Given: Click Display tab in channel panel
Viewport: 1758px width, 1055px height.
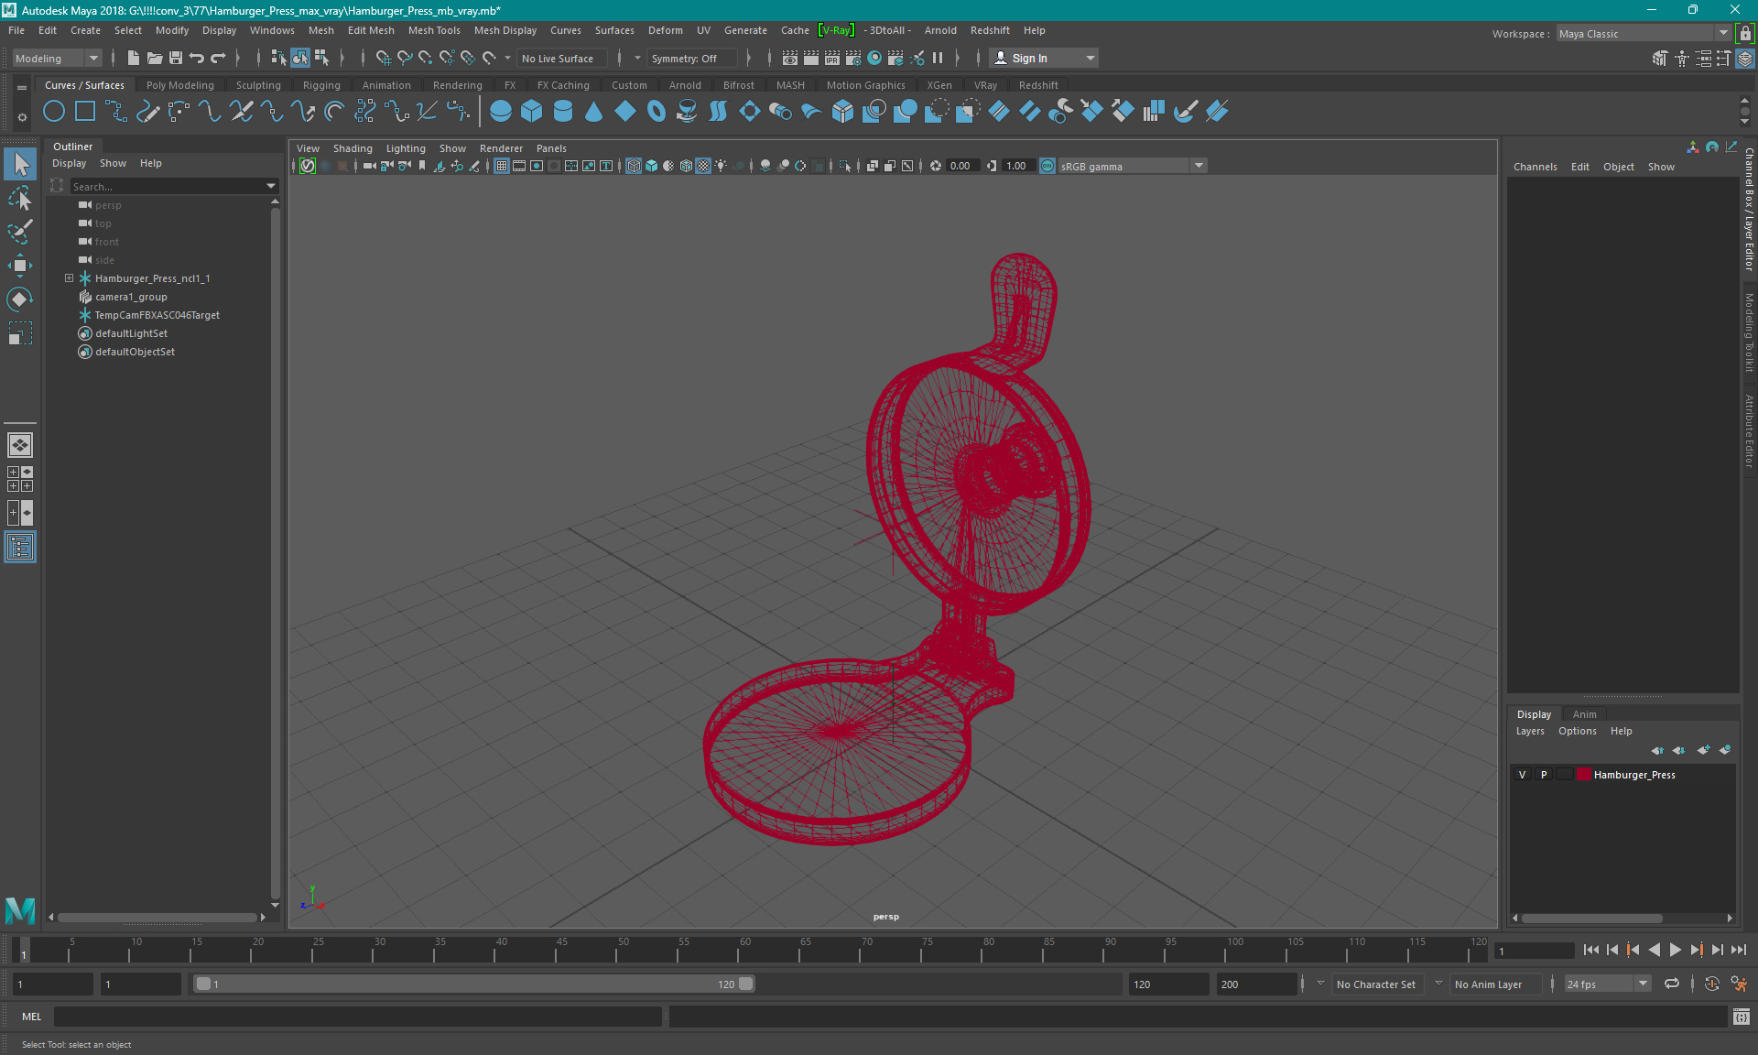Looking at the screenshot, I should coord(1535,713).
